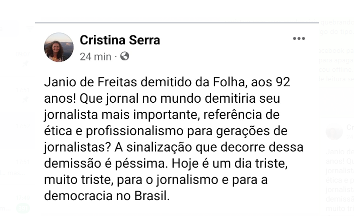Click the faded avatar in right background post
The width and height of the screenshot is (354, 216).
click(x=334, y=132)
